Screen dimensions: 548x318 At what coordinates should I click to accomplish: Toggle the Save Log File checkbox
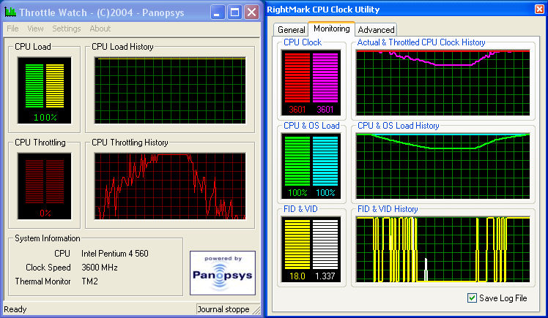point(472,298)
